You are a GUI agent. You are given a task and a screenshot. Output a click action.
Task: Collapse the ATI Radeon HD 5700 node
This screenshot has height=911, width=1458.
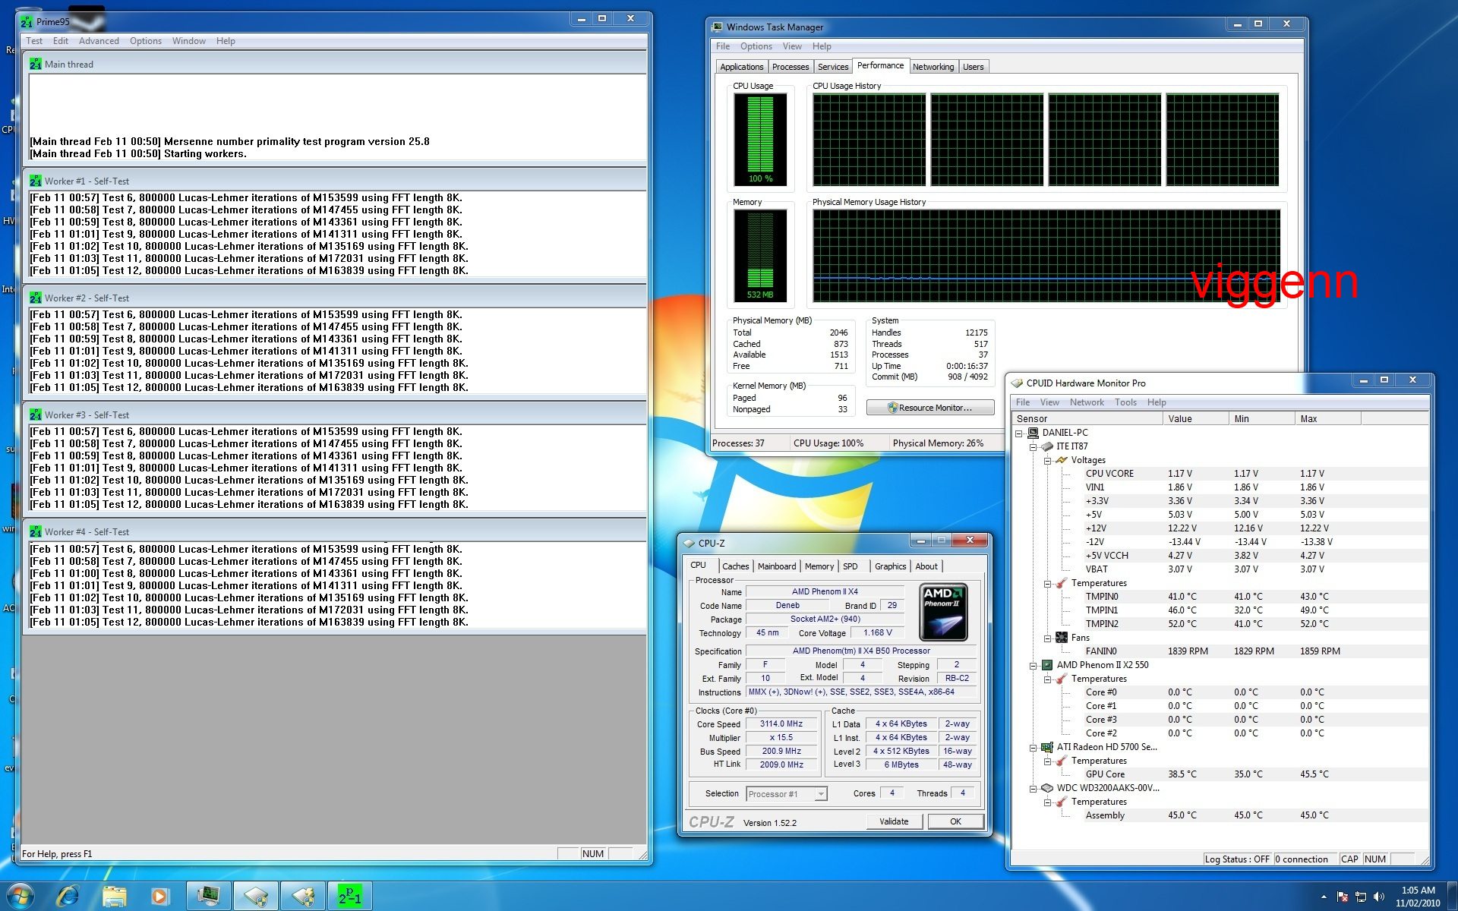(1034, 747)
